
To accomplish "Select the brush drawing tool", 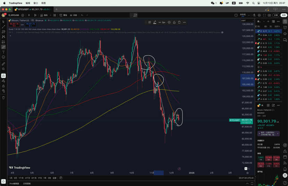I will [x=3, y=47].
